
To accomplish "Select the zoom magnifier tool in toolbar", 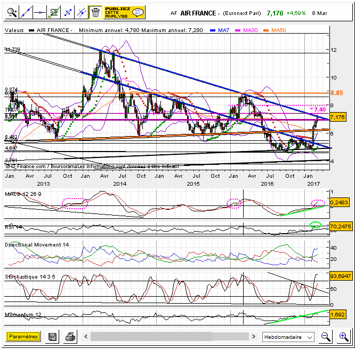I will click(x=12, y=12).
